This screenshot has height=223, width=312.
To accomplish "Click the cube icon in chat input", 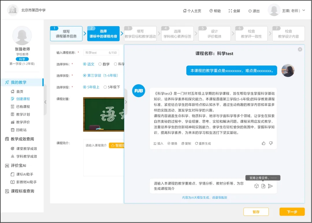I will (x=256, y=186).
